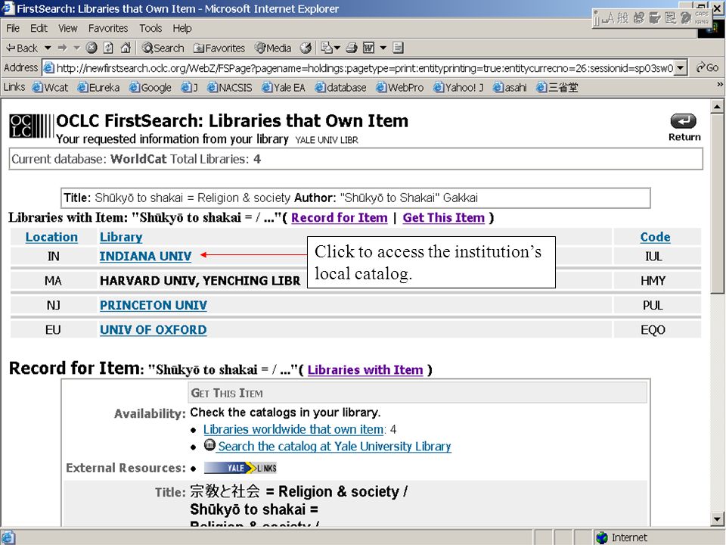Click the Discuss toolbar icon
This screenshot has width=726, height=545.
coord(398,48)
